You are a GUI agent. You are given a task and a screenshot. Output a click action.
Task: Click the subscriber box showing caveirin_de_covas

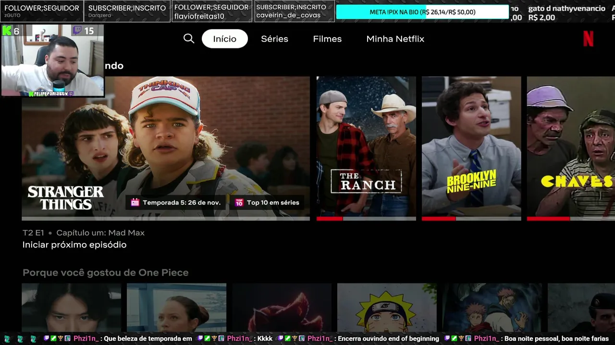click(294, 11)
